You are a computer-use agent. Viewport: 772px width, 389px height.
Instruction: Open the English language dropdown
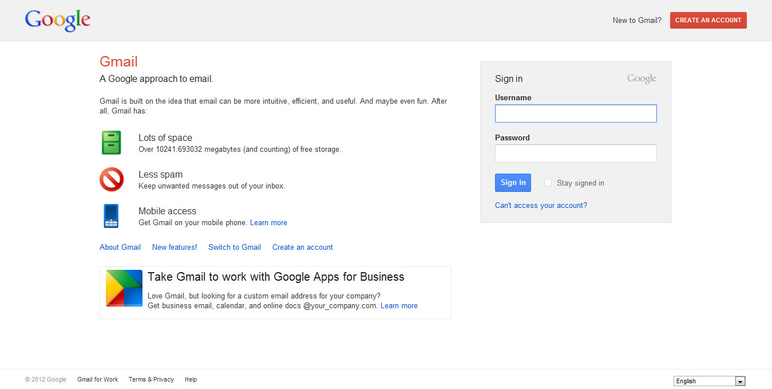click(x=710, y=381)
